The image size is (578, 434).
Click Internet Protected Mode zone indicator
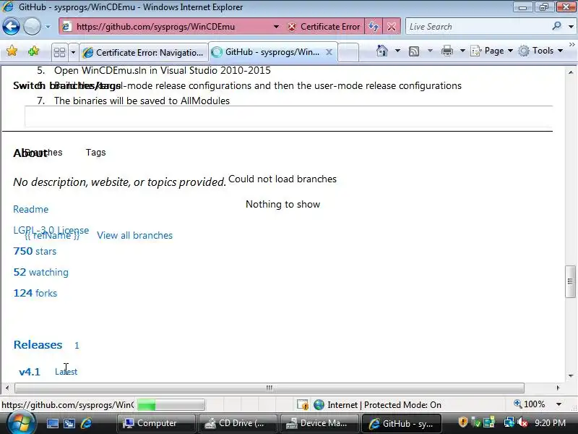[x=377, y=405]
